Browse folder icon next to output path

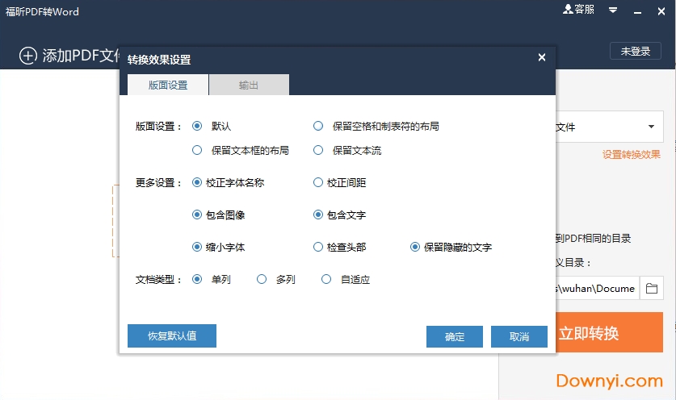pos(652,288)
